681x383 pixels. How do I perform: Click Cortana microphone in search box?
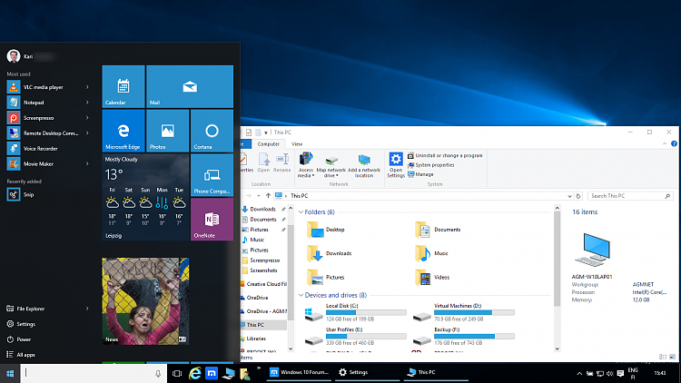(158, 373)
